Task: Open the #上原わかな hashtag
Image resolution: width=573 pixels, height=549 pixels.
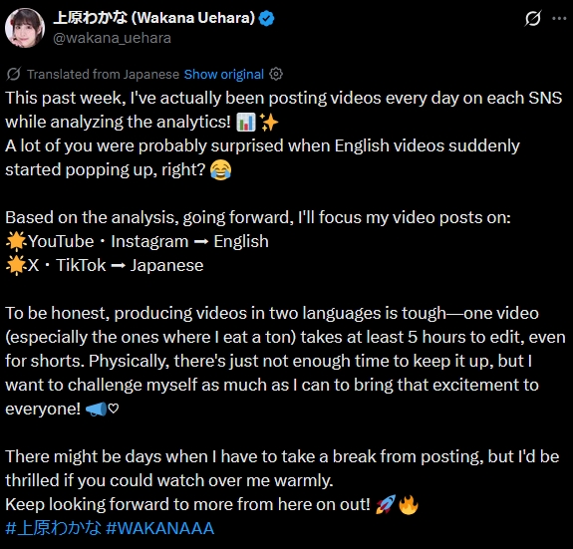Action: click(54, 528)
